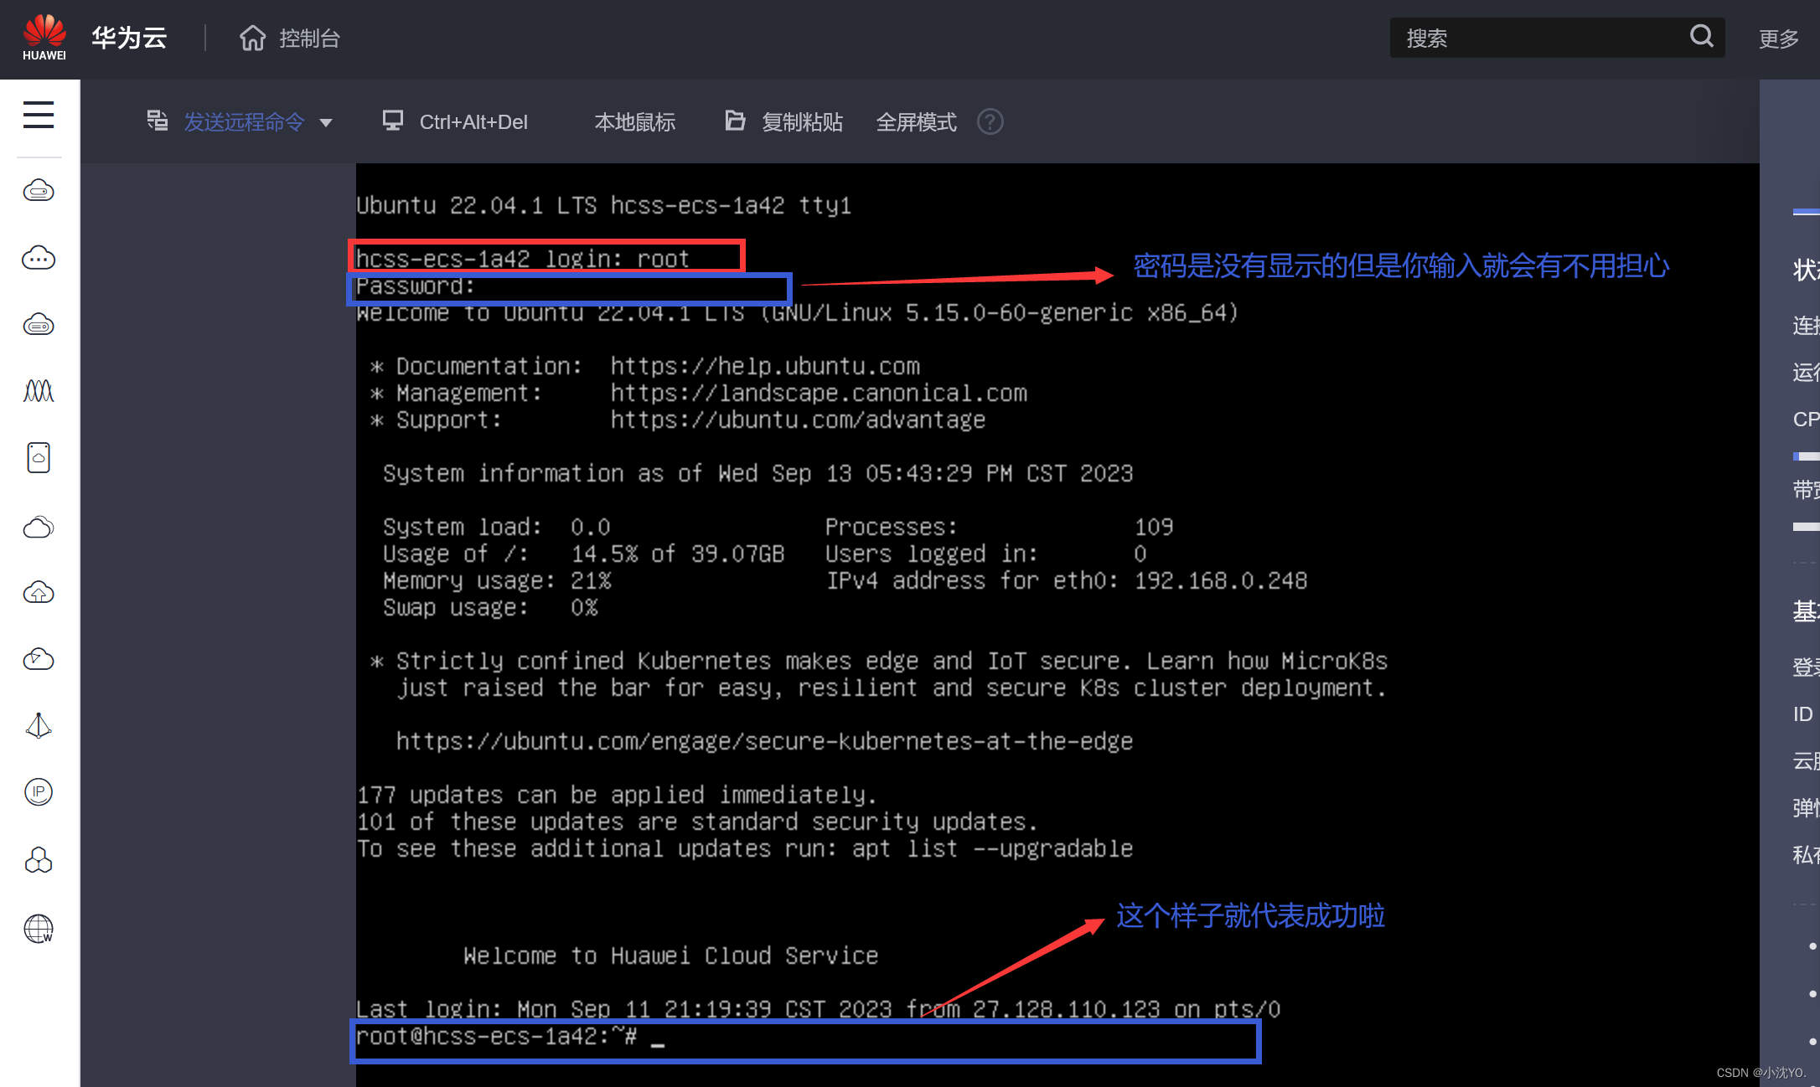This screenshot has height=1087, width=1820.
Task: Click the https://ubuntu.com/advantage text
Action: pyautogui.click(x=798, y=420)
